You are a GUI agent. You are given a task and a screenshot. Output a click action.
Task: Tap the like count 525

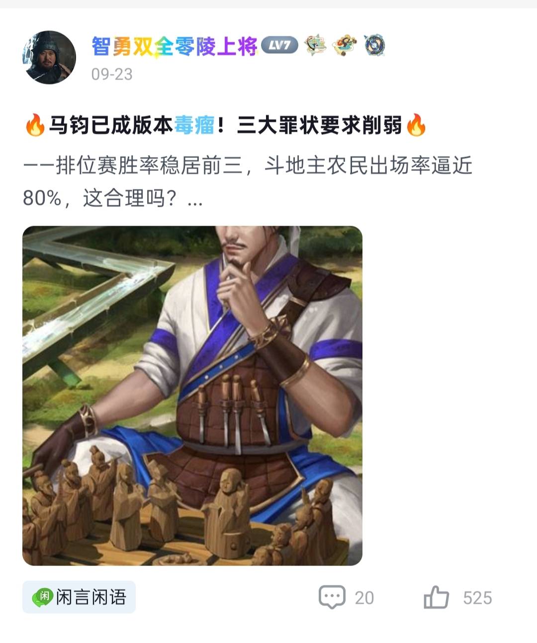click(477, 598)
